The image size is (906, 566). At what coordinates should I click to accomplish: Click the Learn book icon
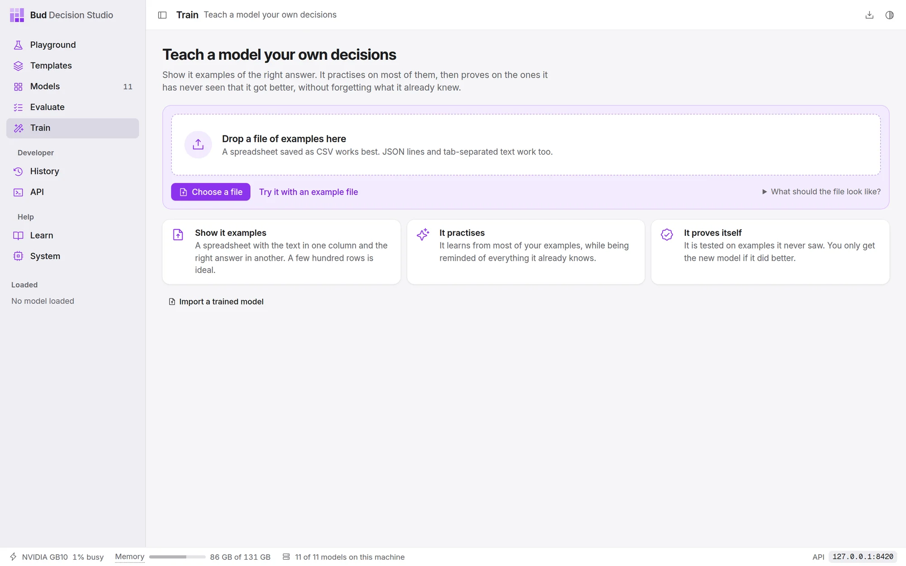point(18,235)
